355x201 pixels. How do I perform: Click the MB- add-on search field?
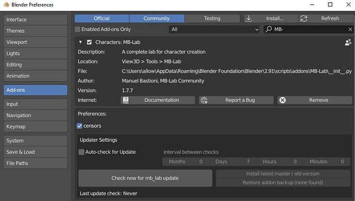[x=309, y=29]
